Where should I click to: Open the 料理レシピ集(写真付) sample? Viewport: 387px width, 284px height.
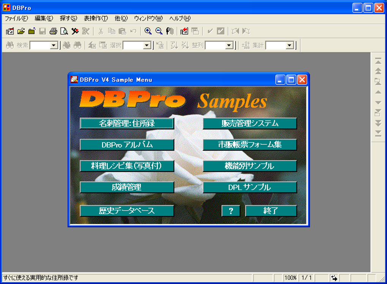pyautogui.click(x=127, y=166)
